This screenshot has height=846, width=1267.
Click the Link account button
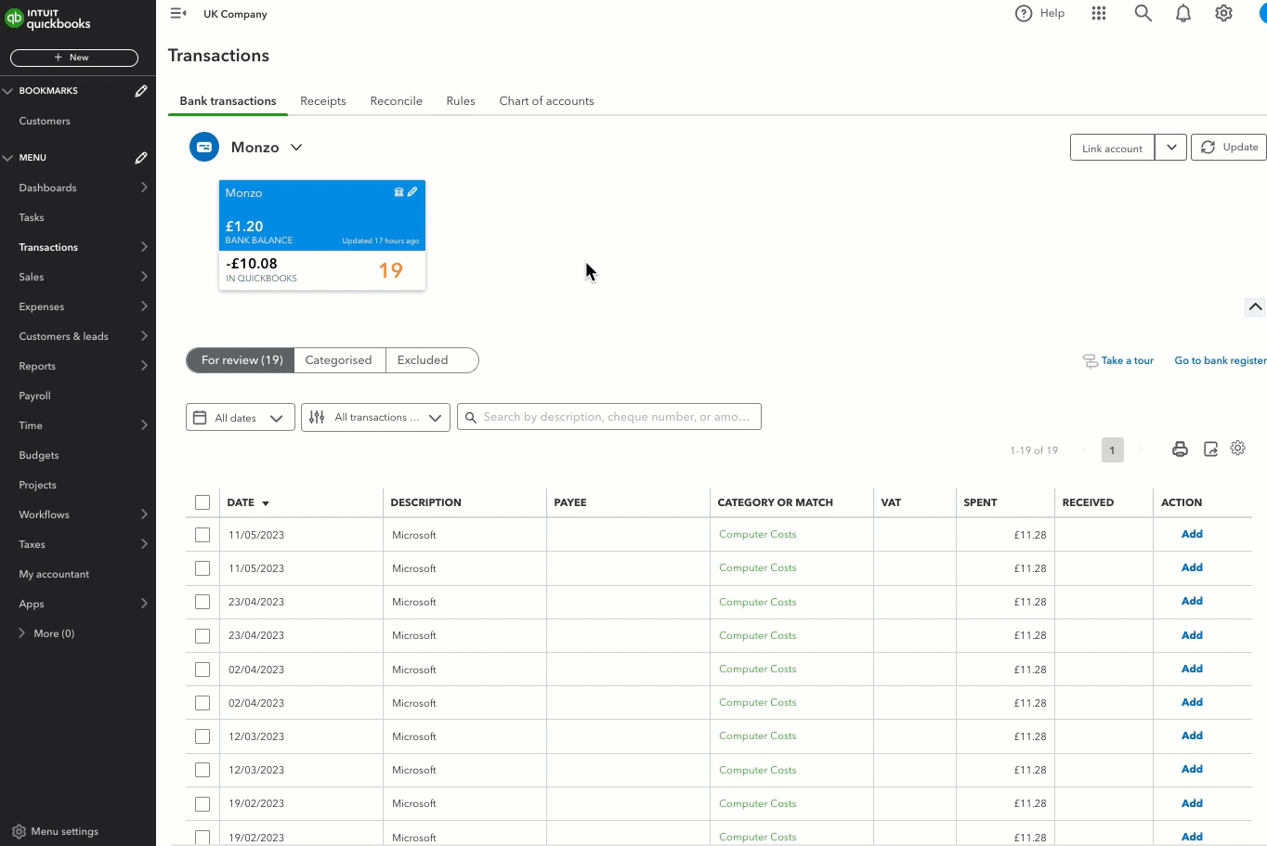[1112, 148]
